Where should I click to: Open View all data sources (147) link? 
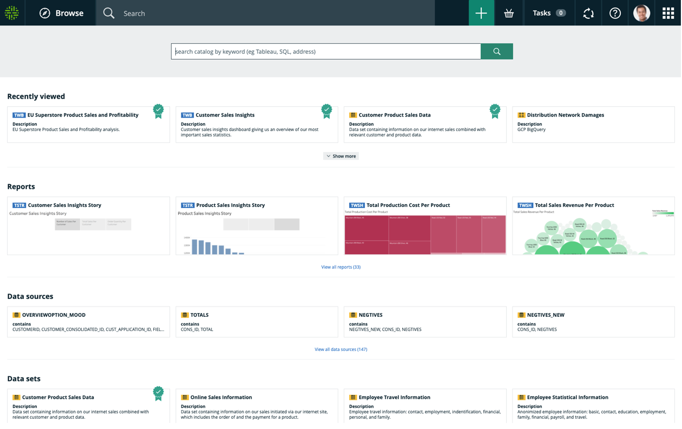coord(341,349)
